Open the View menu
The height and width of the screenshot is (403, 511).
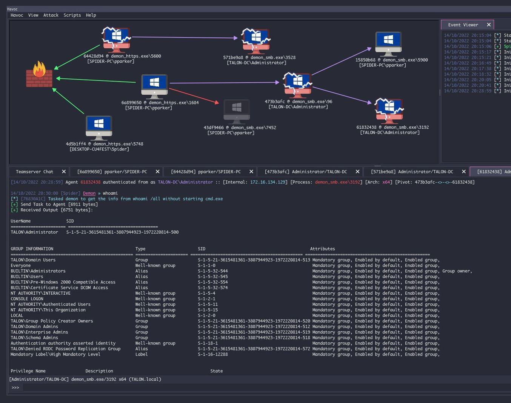(33, 15)
